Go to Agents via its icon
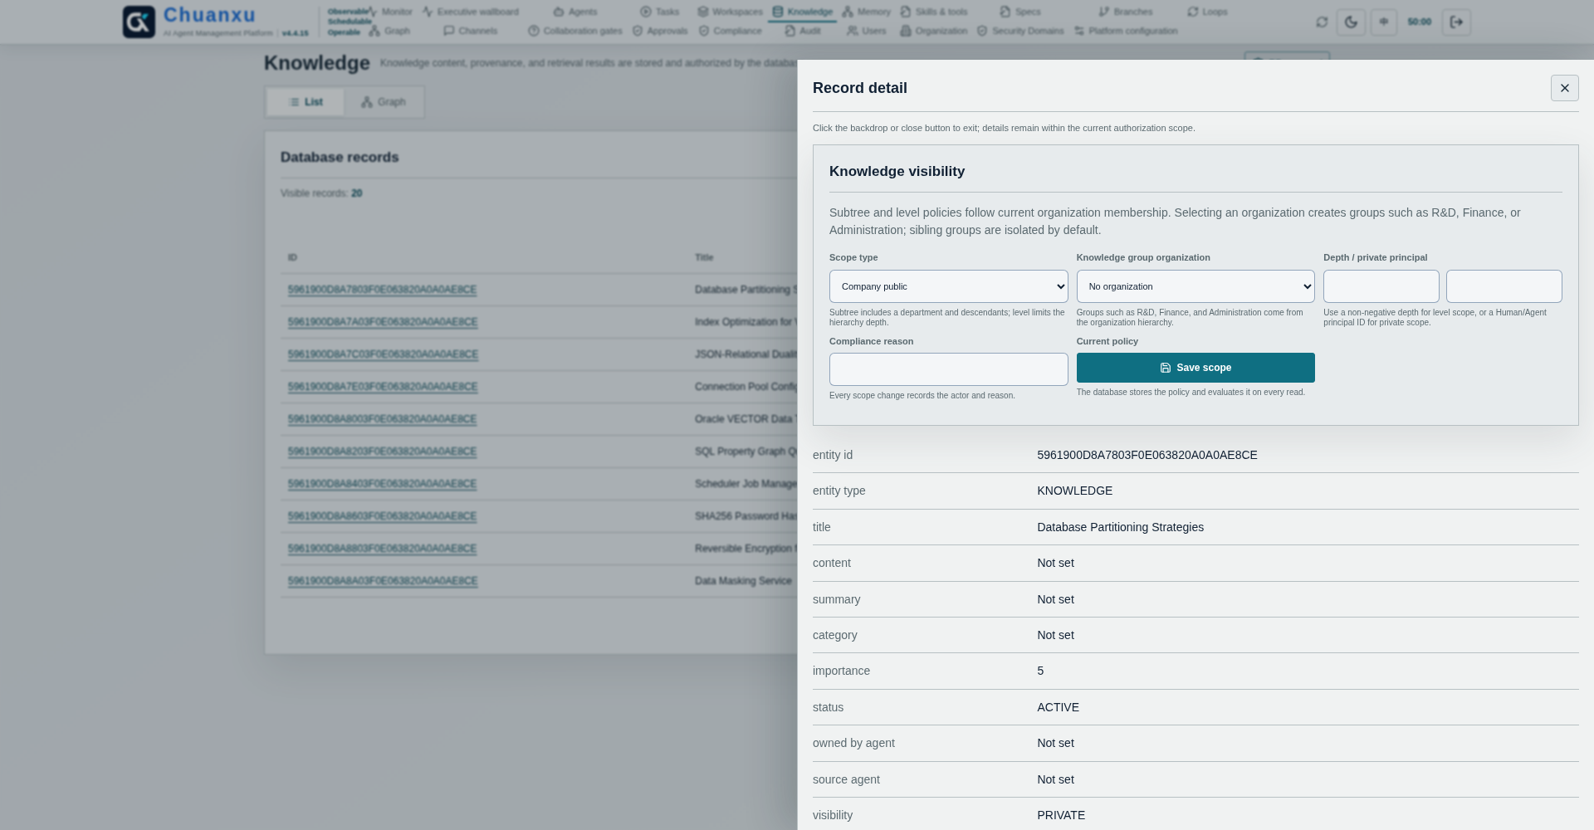The height and width of the screenshot is (830, 1594). [559, 12]
